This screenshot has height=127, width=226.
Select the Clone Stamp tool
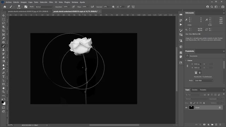point(4,50)
